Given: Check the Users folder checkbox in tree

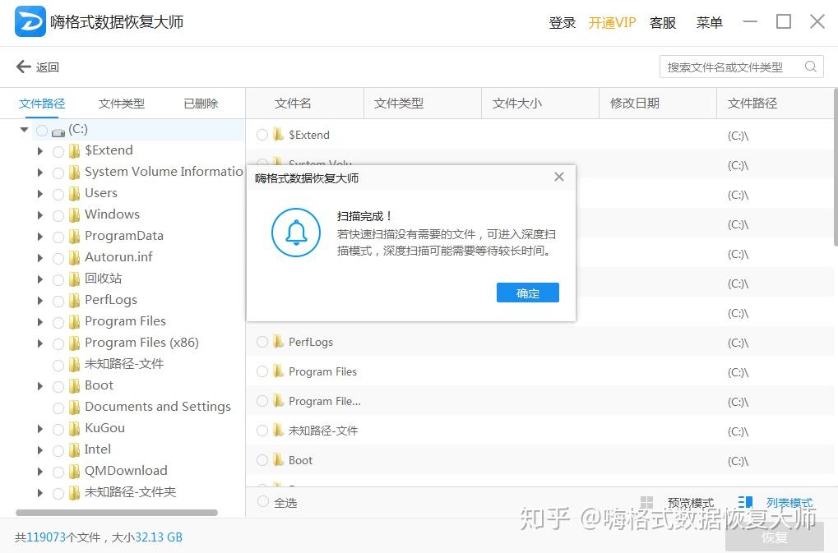Looking at the screenshot, I should pos(58,194).
